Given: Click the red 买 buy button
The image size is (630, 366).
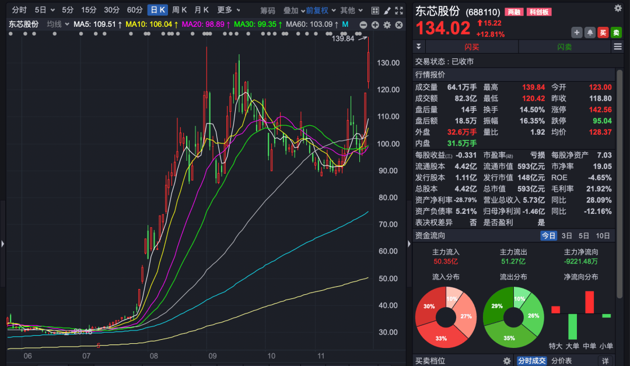Looking at the screenshot, I should pyautogui.click(x=603, y=33).
